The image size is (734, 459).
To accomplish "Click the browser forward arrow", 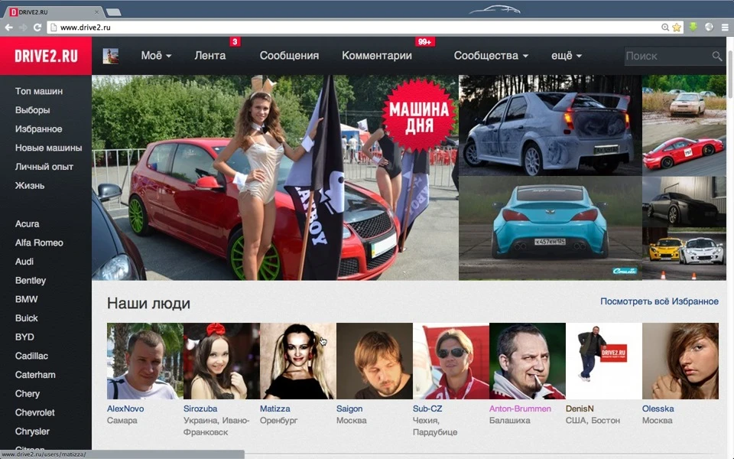I will pos(23,28).
